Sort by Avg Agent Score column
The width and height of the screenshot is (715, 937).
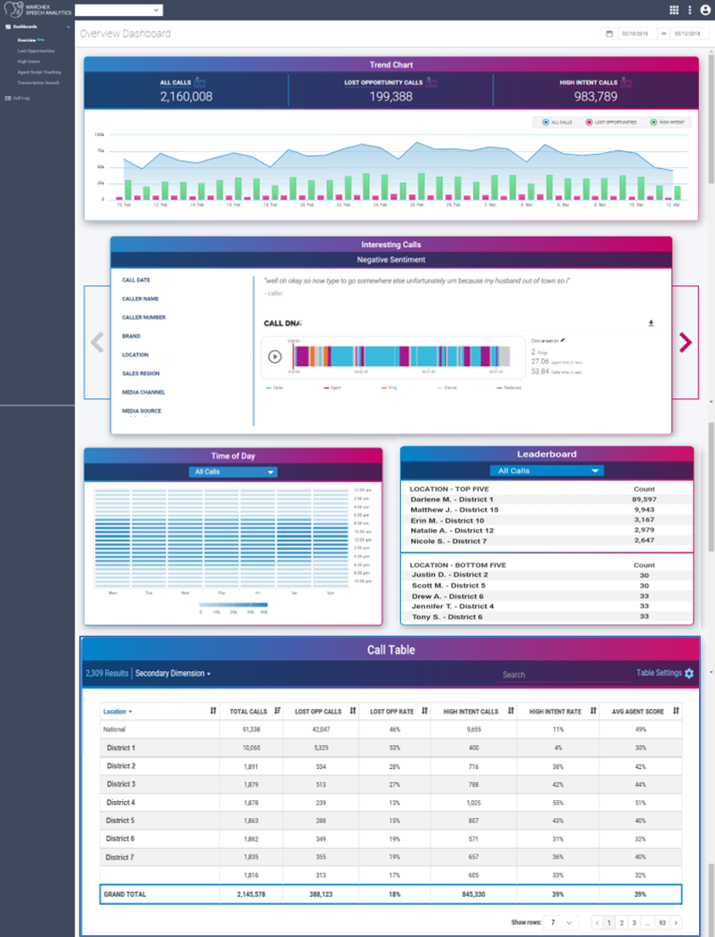[676, 710]
